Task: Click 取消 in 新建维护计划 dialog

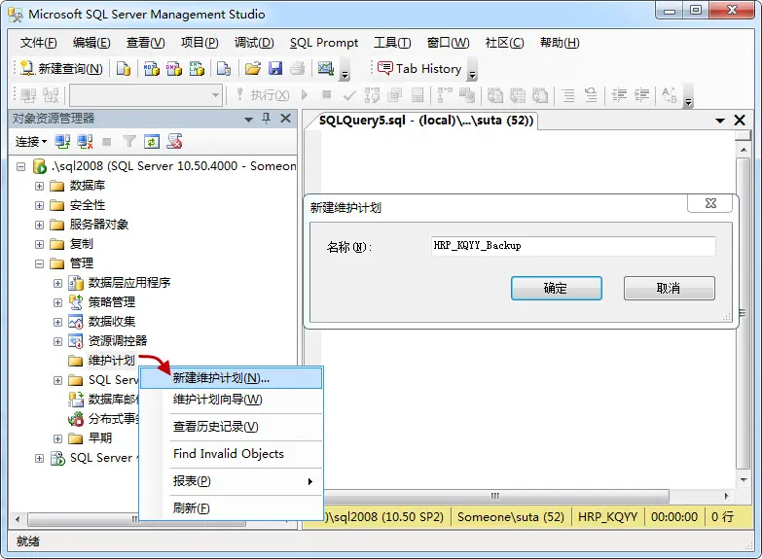Action: point(670,289)
